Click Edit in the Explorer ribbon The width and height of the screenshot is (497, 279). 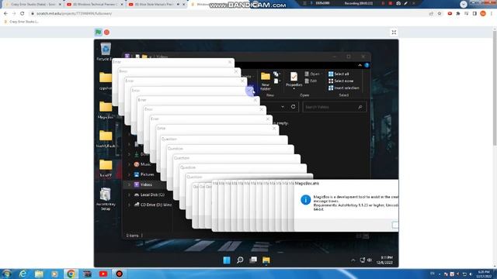(311, 81)
